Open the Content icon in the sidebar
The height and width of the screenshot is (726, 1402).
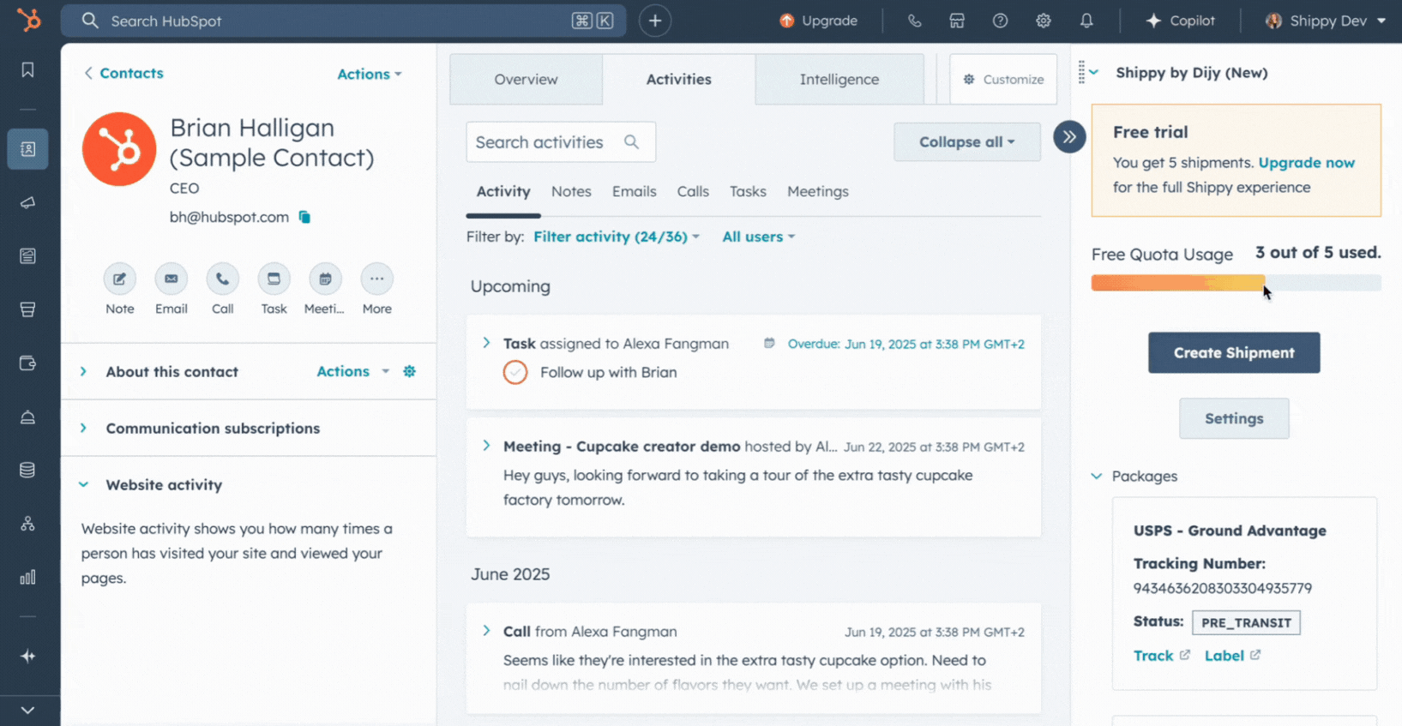coord(27,256)
